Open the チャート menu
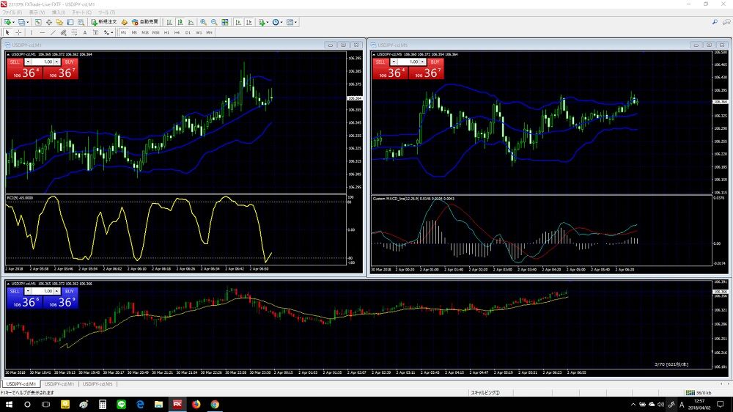Viewport: 733px width, 412px height. 82,12
